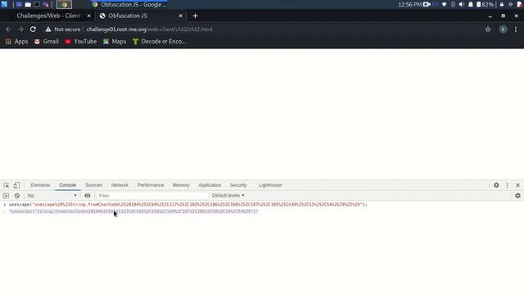
Task: Expand the top JavaScript context dropdown
Action: 52,196
